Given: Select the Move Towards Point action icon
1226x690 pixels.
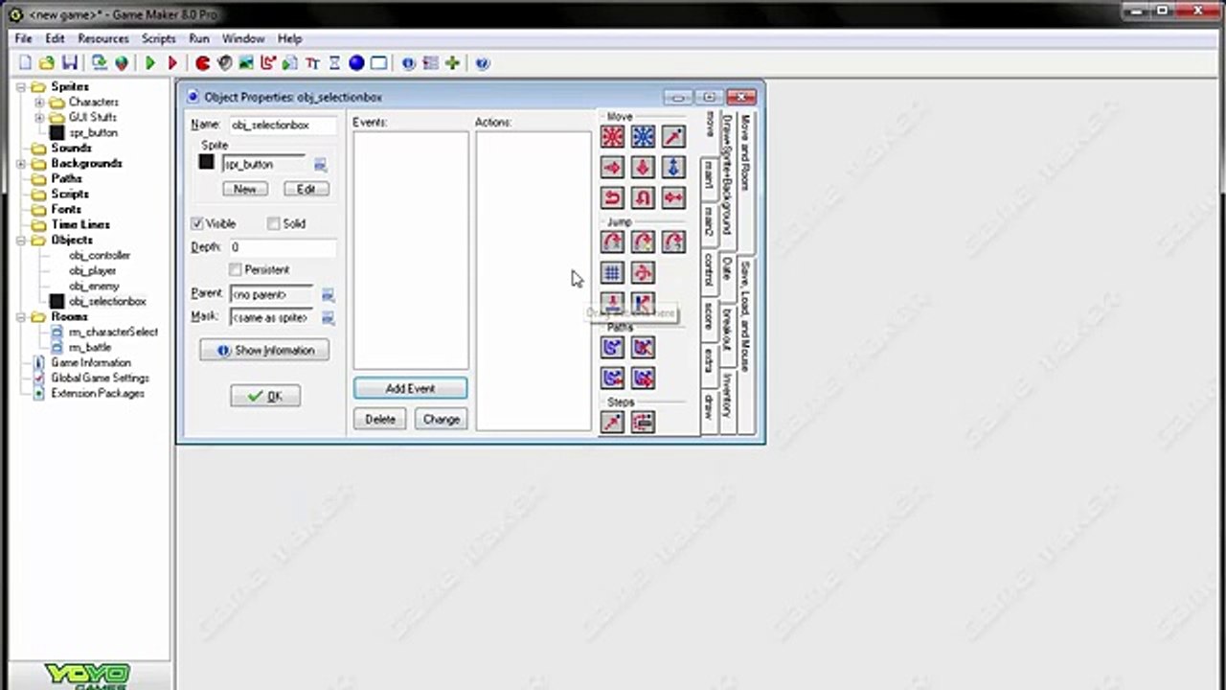Looking at the screenshot, I should (x=673, y=137).
